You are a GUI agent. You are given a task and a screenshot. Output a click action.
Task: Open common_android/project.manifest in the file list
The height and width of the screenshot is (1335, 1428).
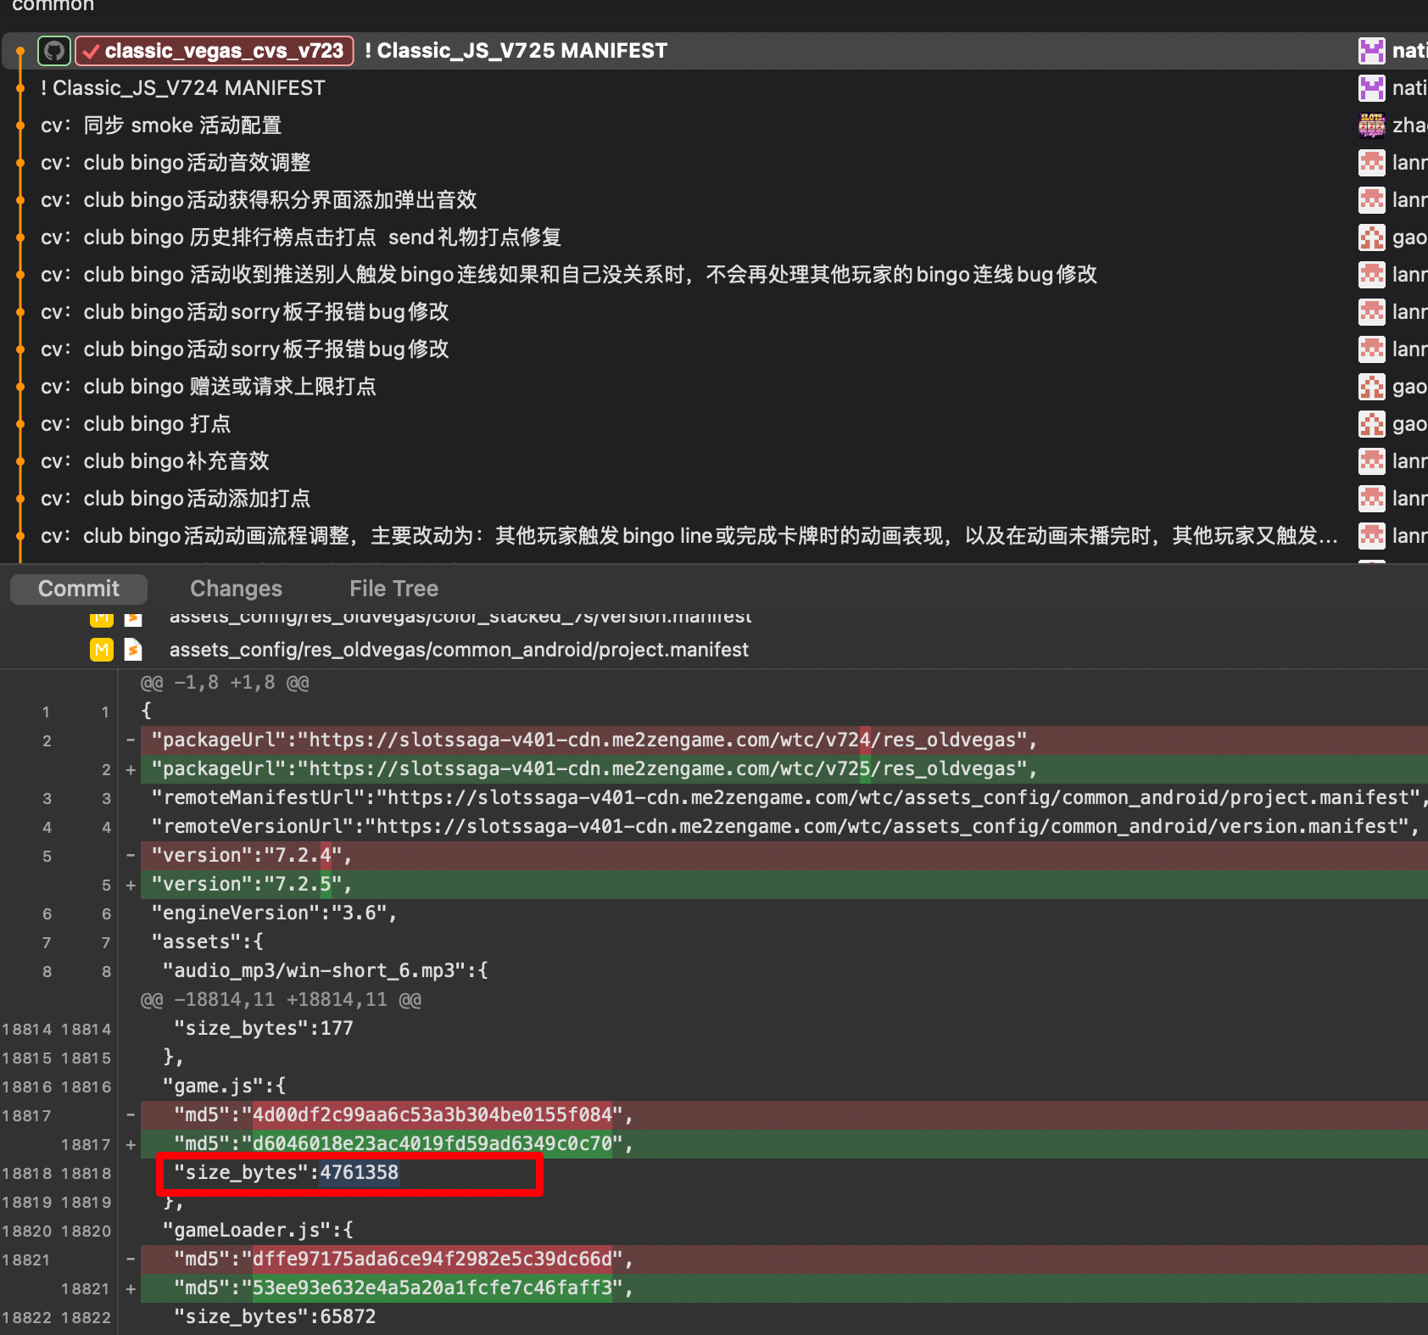click(459, 650)
